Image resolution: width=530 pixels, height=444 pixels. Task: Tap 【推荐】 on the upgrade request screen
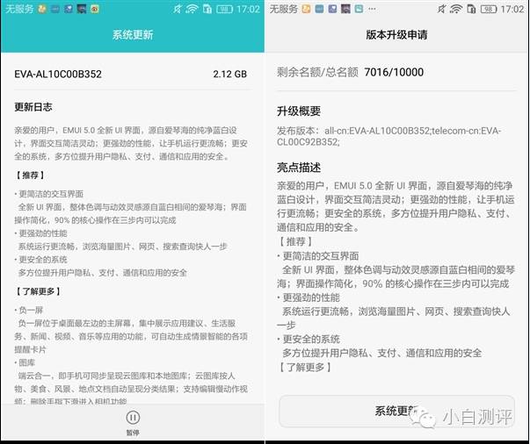[x=295, y=241]
